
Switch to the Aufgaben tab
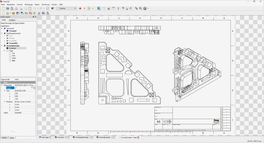click(12, 20)
